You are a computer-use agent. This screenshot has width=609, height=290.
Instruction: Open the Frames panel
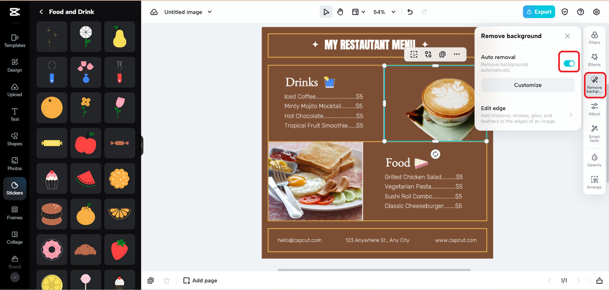[x=15, y=213]
